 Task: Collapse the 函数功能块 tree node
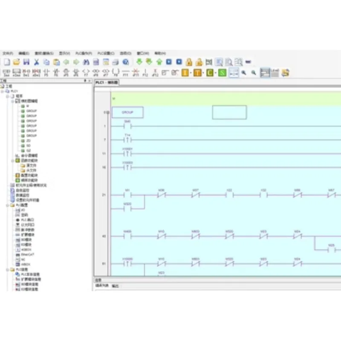pos(12,161)
